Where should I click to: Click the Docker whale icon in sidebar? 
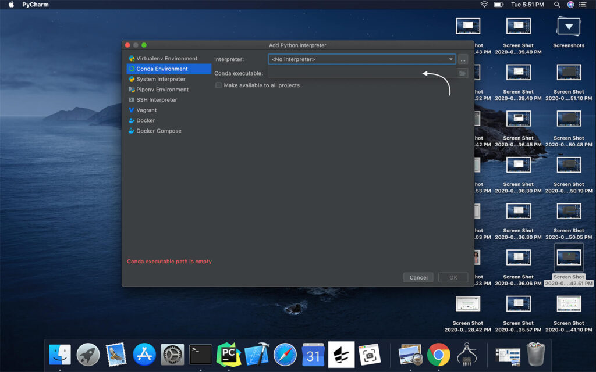(x=132, y=120)
